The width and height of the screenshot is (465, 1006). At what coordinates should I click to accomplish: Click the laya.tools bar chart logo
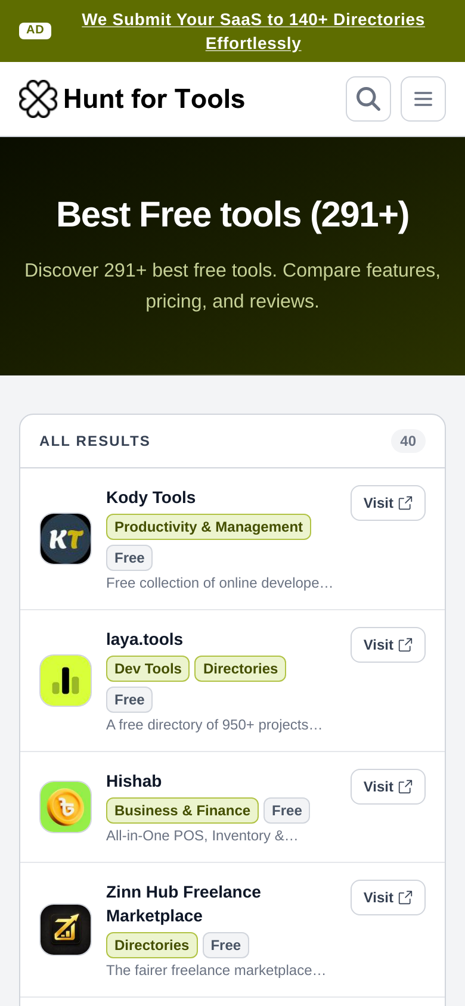(x=66, y=681)
